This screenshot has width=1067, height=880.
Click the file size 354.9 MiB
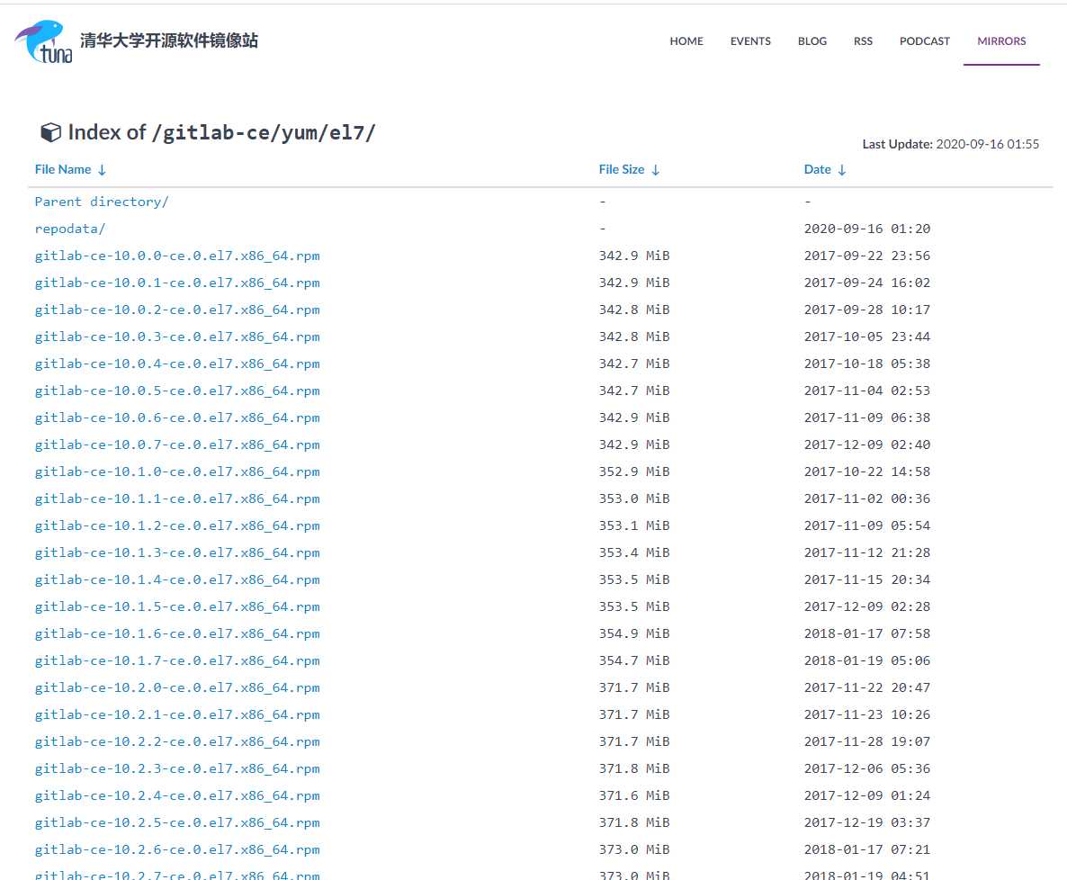[634, 633]
